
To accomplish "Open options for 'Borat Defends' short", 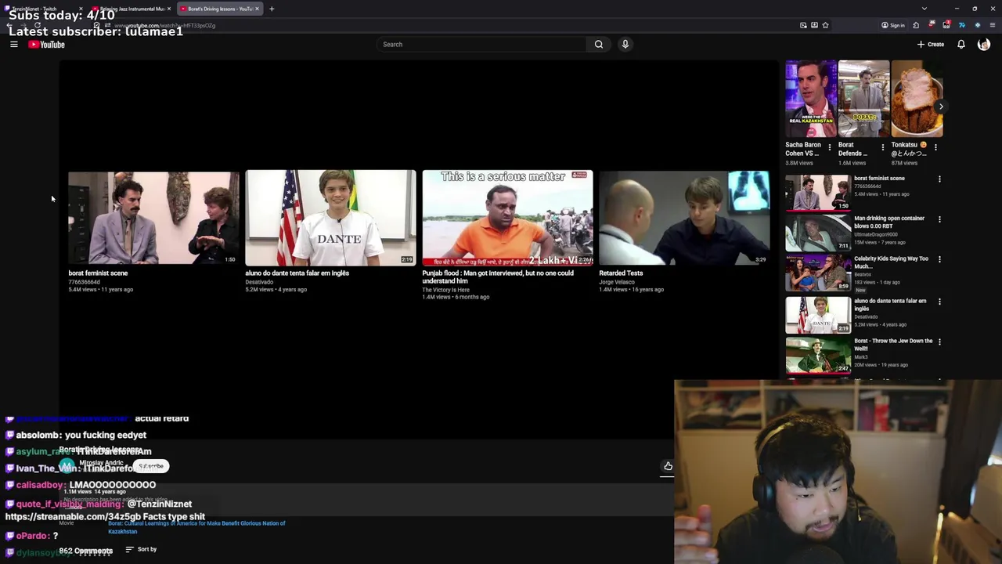I will [x=882, y=147].
